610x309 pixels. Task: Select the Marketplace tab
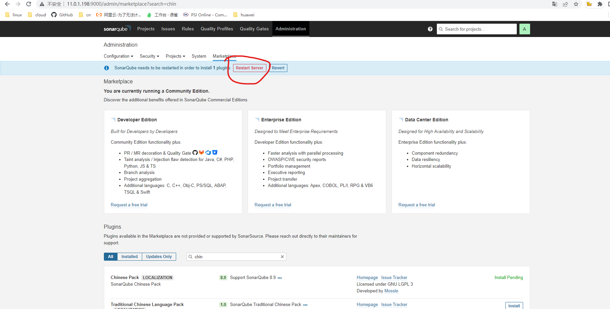click(x=224, y=56)
